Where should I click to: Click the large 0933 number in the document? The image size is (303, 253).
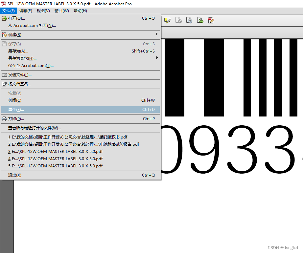coord(228,149)
